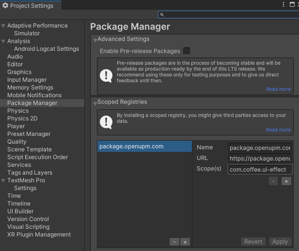The height and width of the screenshot is (251, 299).
Task: Select Graphics settings category
Action: 19,72
